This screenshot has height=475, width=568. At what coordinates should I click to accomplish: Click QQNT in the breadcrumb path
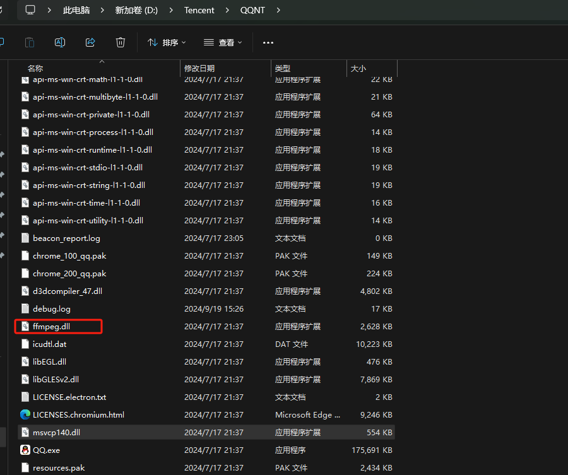click(252, 10)
